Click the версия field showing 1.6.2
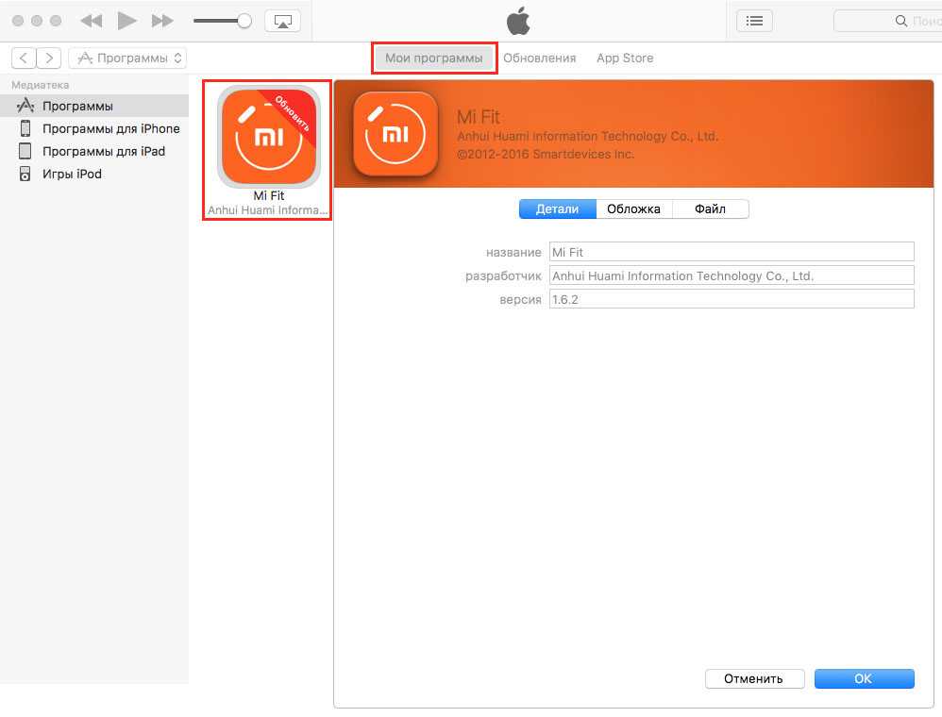This screenshot has width=942, height=717. (x=732, y=299)
